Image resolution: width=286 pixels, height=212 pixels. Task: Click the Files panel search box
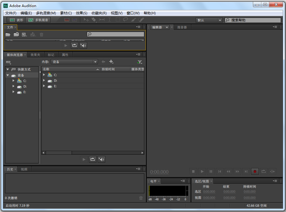click(116, 34)
